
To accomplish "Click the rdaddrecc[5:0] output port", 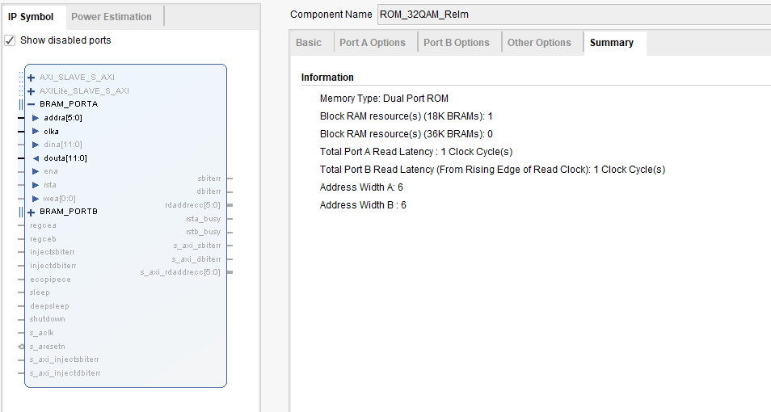I will click(192, 205).
